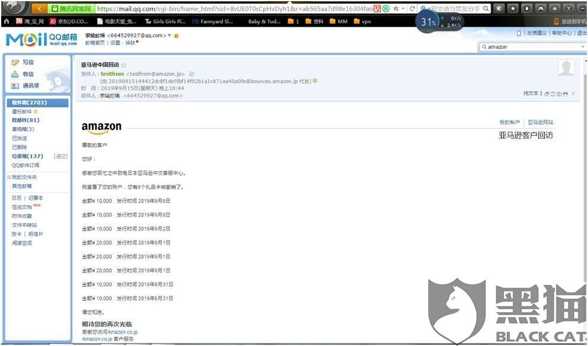Open the Farmyard Sl... bookmark

(x=212, y=22)
